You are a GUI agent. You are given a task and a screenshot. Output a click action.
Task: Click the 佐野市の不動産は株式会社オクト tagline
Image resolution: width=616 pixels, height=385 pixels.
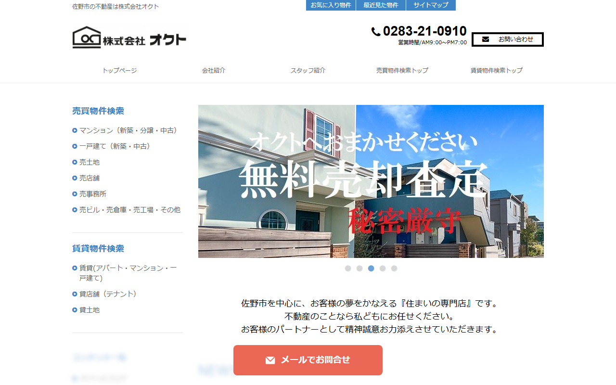115,7
